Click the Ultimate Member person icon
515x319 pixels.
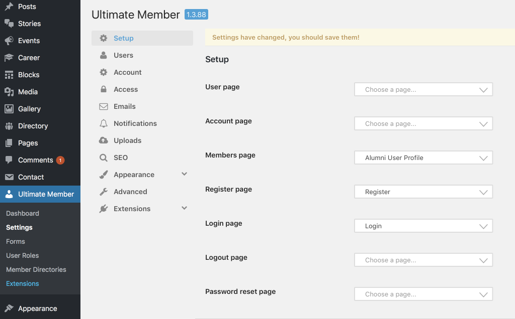click(x=9, y=194)
